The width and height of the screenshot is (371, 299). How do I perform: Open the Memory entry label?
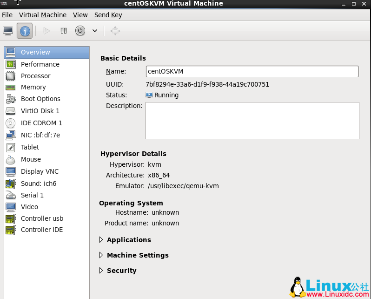[x=33, y=87]
